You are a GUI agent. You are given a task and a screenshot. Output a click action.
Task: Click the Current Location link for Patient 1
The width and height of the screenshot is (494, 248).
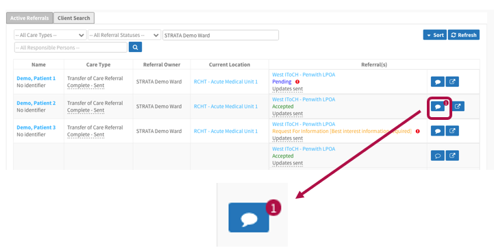[225, 82]
